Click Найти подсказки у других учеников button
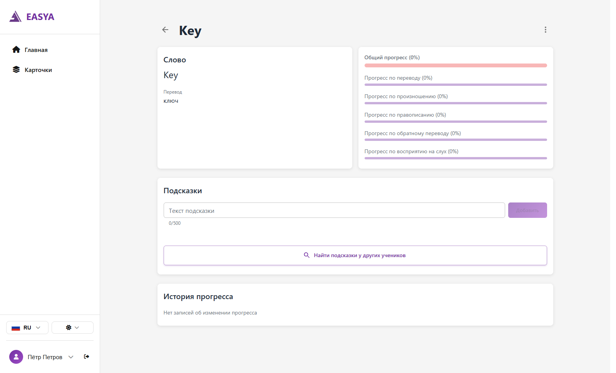This screenshot has width=616, height=373. 355,255
